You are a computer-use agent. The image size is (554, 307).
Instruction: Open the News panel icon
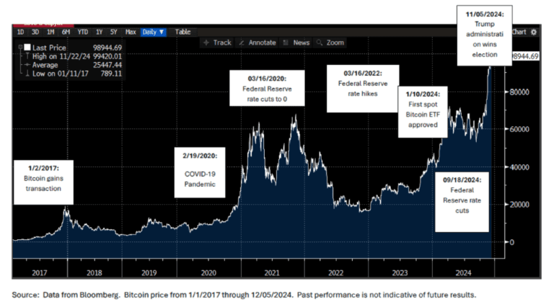pyautogui.click(x=286, y=43)
